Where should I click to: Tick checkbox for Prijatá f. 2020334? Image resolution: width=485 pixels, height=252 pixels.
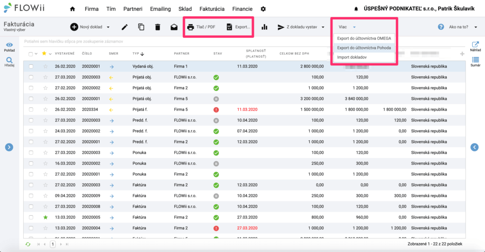click(x=31, y=110)
